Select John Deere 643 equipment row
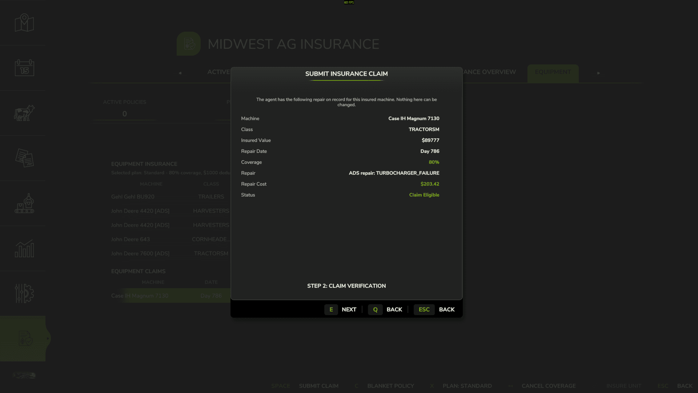 [x=171, y=239]
